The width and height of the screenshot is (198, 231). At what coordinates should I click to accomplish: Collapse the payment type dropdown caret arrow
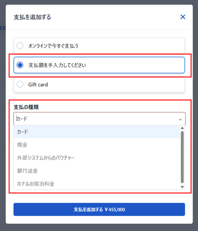point(180,119)
